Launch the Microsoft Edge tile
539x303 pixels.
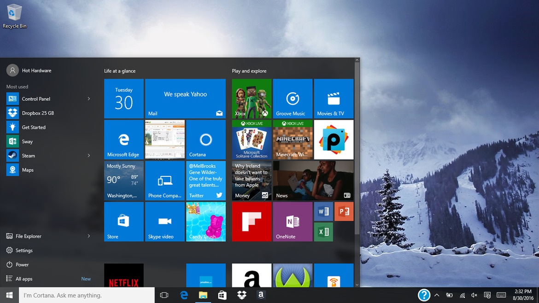[x=124, y=140]
